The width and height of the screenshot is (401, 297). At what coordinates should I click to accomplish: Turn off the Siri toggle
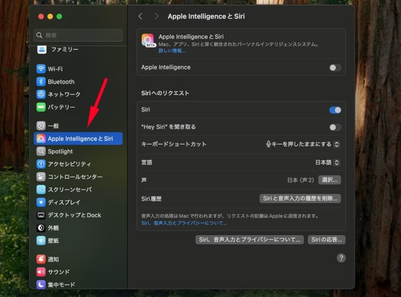pos(335,110)
